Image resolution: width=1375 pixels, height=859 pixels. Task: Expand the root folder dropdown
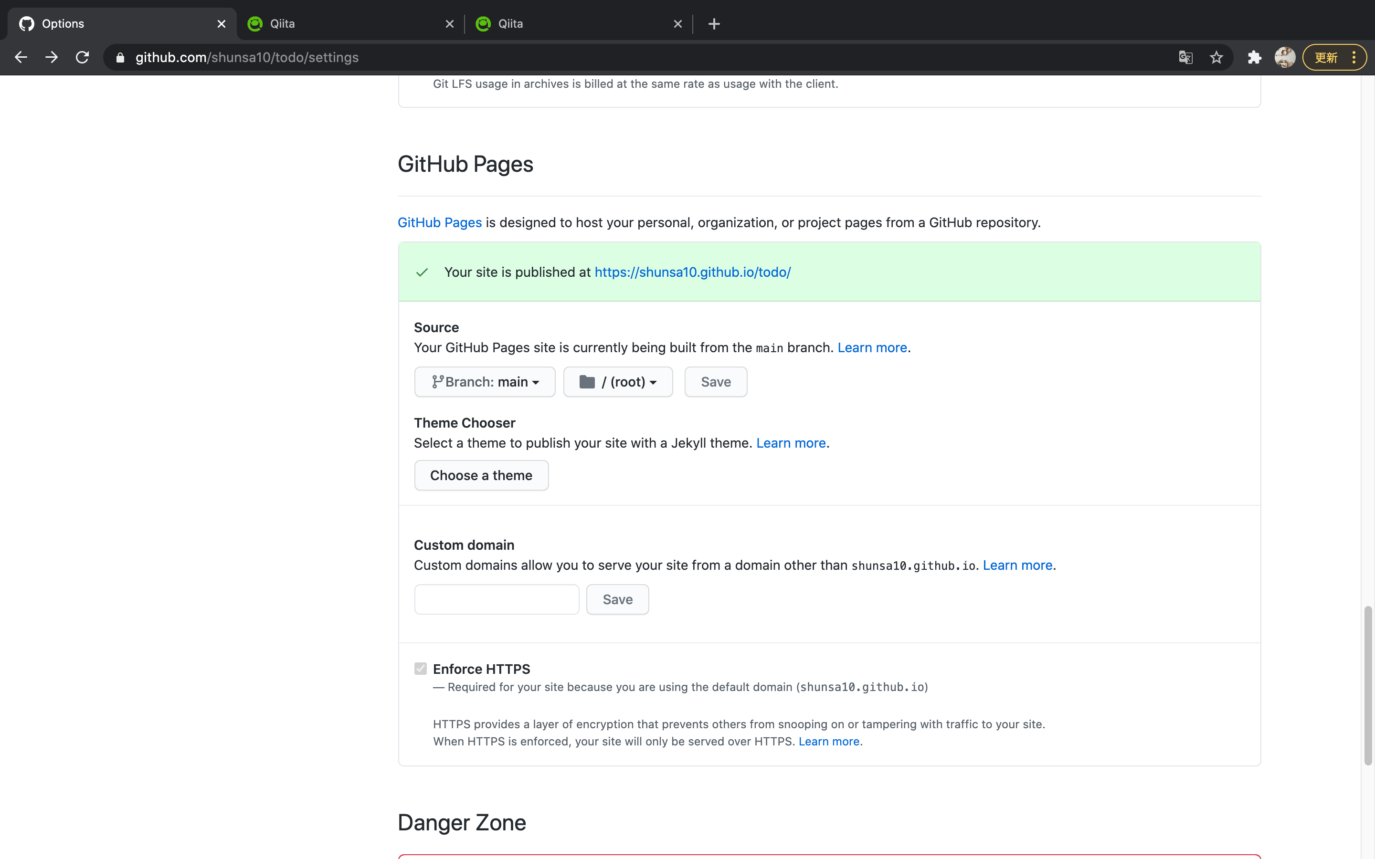[x=618, y=381]
